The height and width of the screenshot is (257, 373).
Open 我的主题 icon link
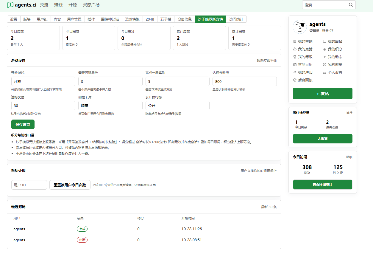295,41
